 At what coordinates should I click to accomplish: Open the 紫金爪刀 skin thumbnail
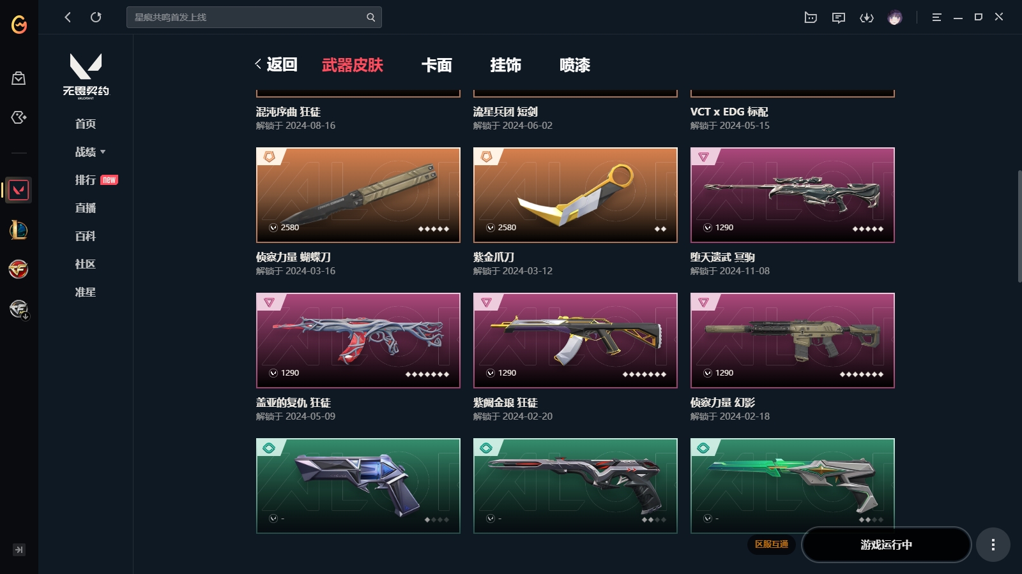(575, 195)
